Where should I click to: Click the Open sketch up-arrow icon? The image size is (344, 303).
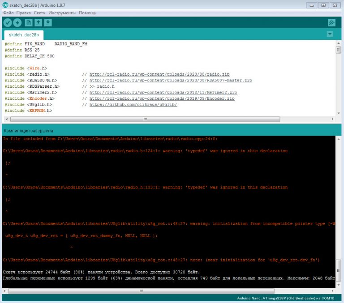(x=39, y=23)
